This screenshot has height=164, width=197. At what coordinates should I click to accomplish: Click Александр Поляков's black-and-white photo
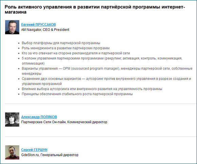click(12, 120)
